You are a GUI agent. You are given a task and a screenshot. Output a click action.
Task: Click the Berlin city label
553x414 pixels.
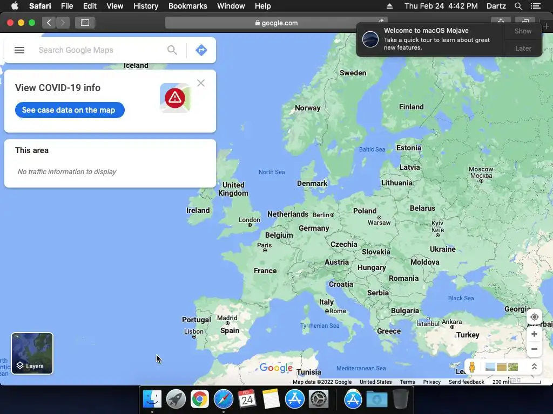(x=321, y=215)
